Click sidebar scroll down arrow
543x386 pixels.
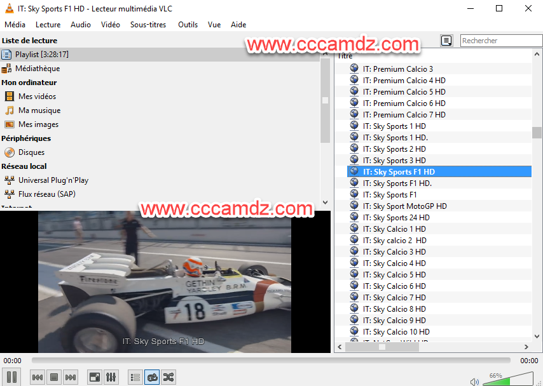click(325, 203)
